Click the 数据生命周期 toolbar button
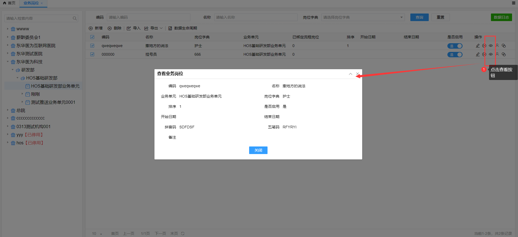Screen dimensions: 518x237 183,28
